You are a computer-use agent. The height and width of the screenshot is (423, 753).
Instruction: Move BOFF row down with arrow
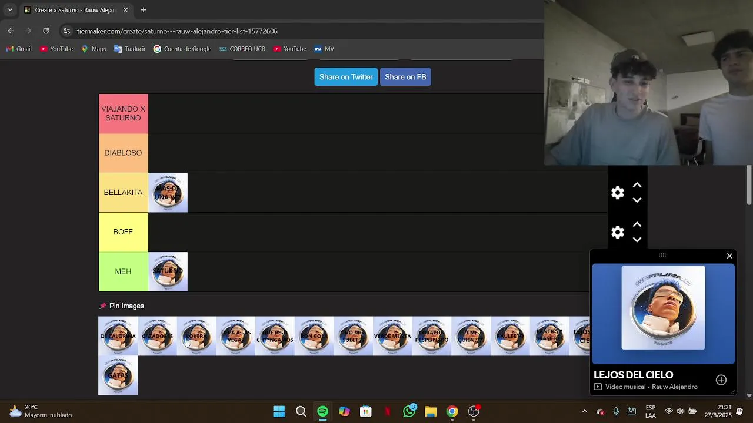pyautogui.click(x=637, y=240)
